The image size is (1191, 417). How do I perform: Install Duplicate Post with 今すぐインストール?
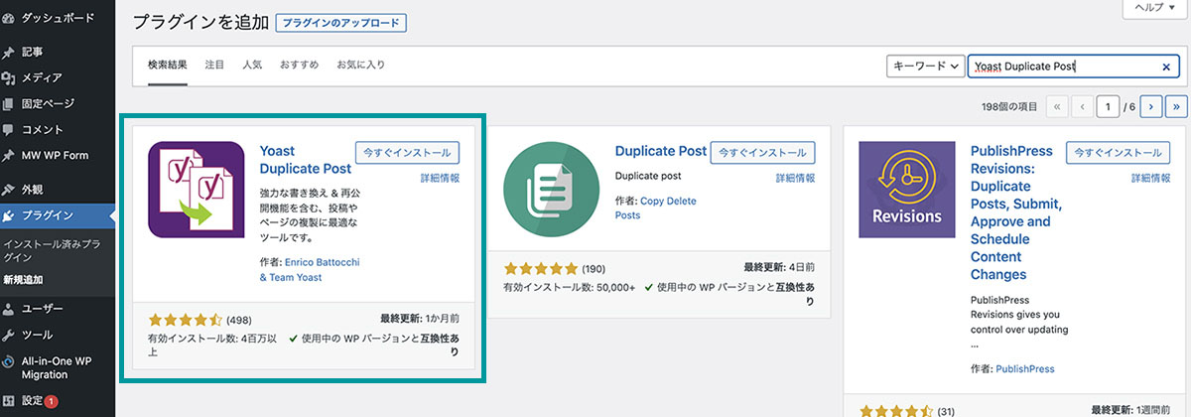[762, 153]
